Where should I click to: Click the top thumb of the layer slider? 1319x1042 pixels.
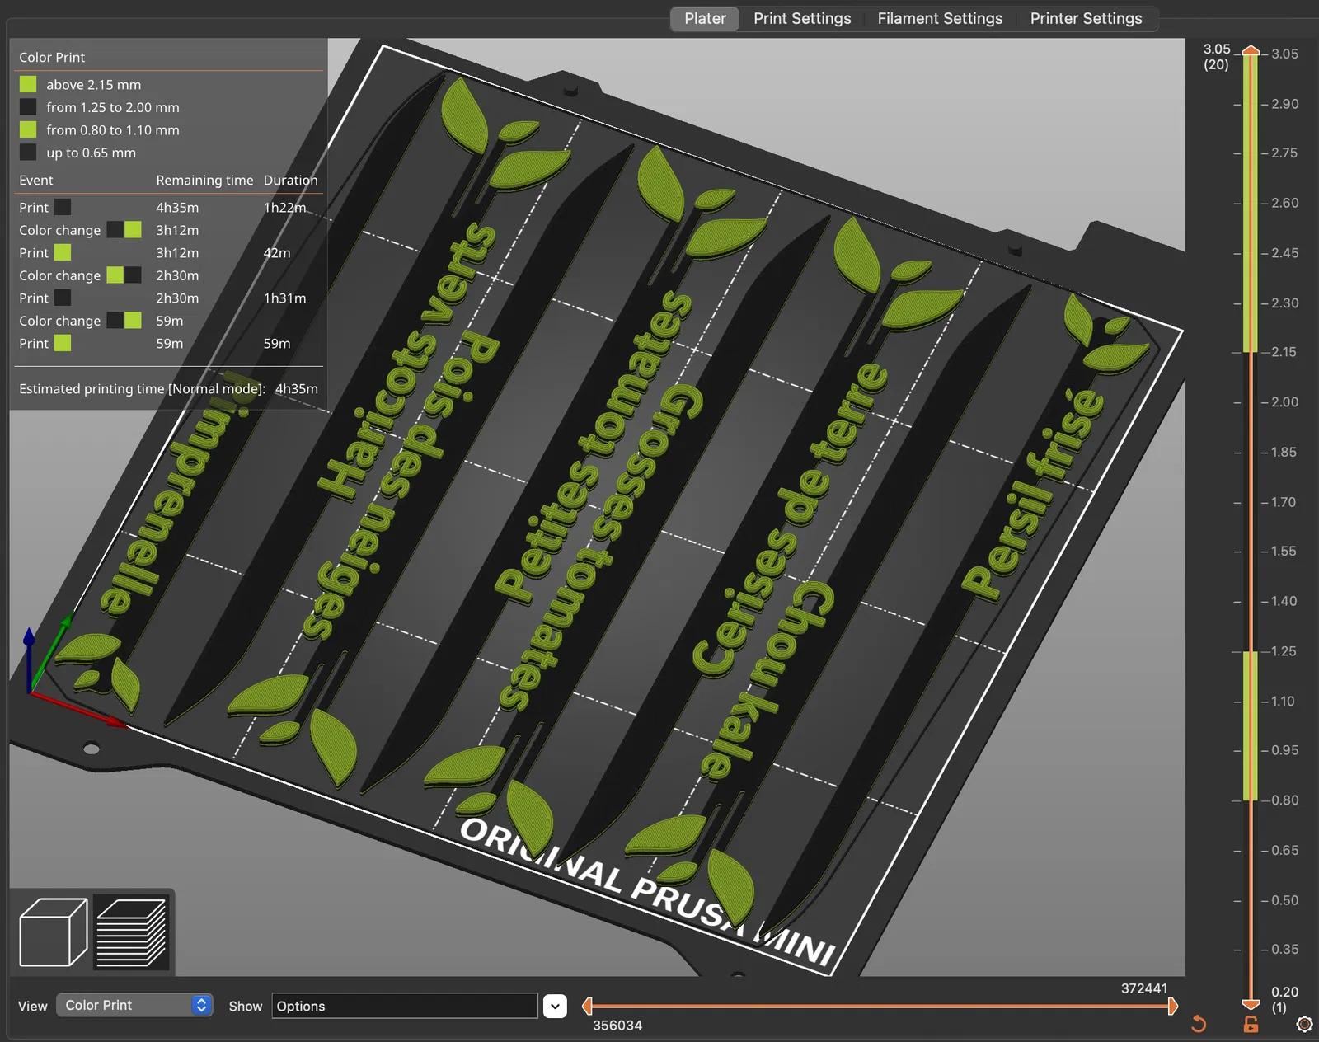(x=1251, y=50)
